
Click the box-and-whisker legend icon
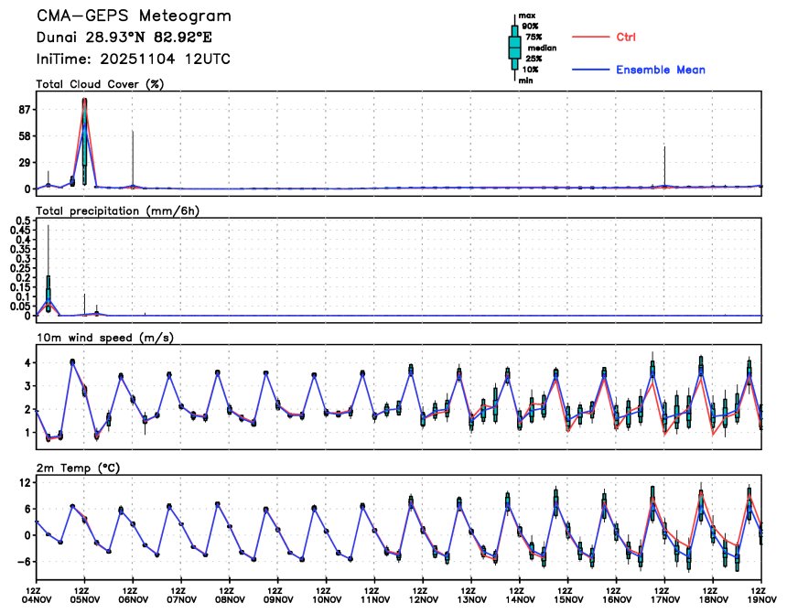click(x=515, y=48)
